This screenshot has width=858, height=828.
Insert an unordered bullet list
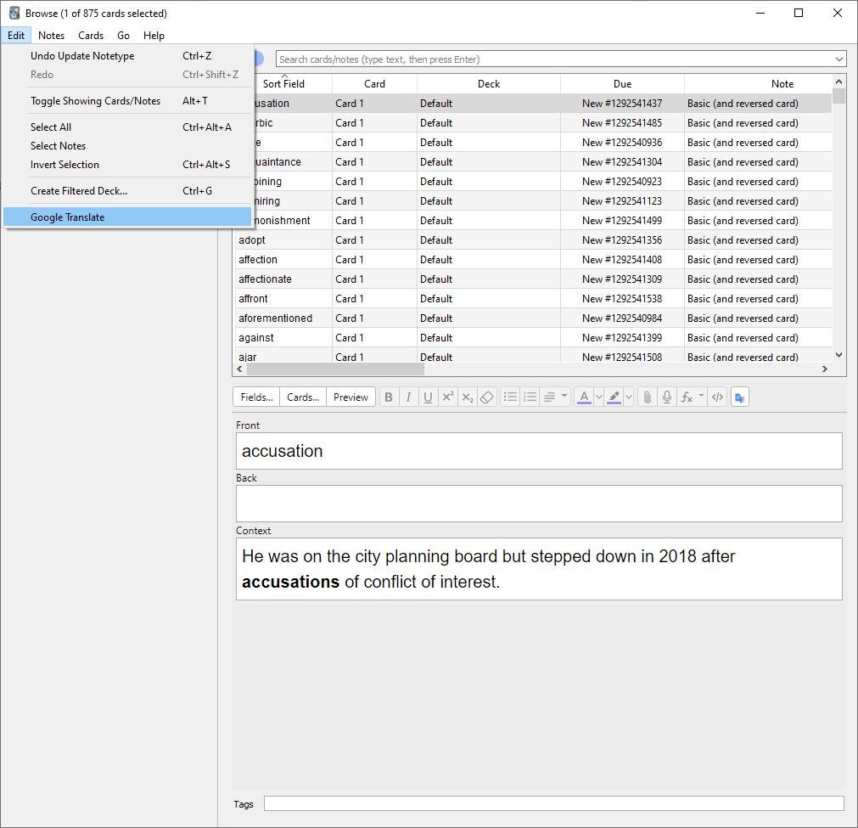coord(510,397)
